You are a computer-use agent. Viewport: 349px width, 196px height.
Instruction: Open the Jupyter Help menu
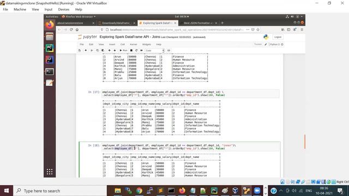point(159,45)
